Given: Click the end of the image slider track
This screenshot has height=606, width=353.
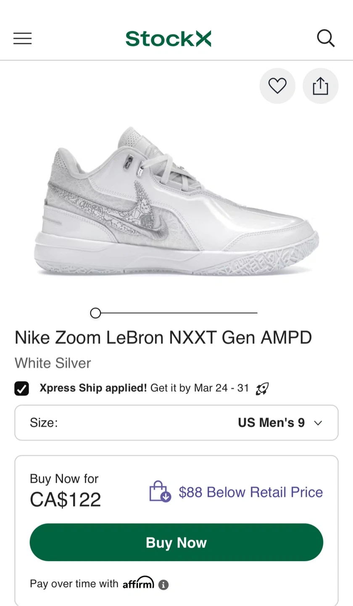Looking at the screenshot, I should 256,313.
